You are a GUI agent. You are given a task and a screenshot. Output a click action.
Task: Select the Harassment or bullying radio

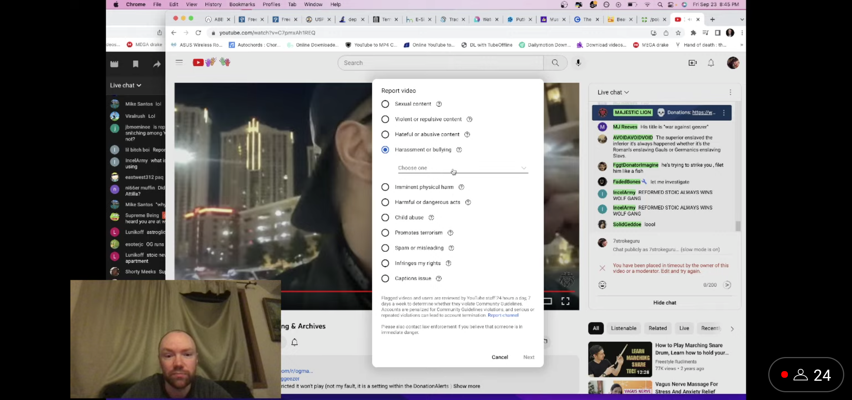385,150
